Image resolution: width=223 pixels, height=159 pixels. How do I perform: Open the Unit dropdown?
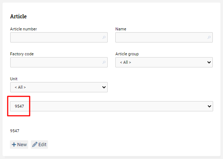[x=59, y=87]
